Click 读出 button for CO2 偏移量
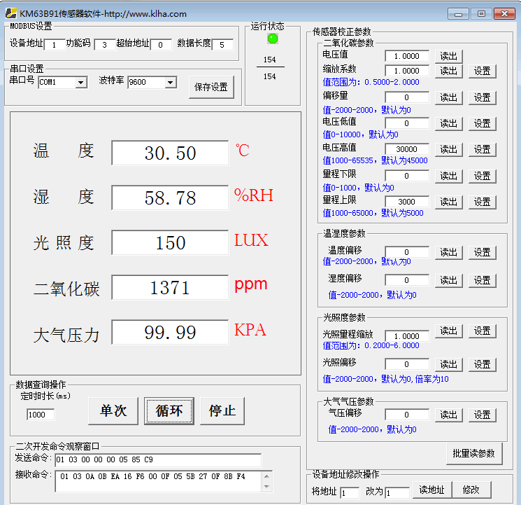This screenshot has width=521, height=505. [449, 97]
